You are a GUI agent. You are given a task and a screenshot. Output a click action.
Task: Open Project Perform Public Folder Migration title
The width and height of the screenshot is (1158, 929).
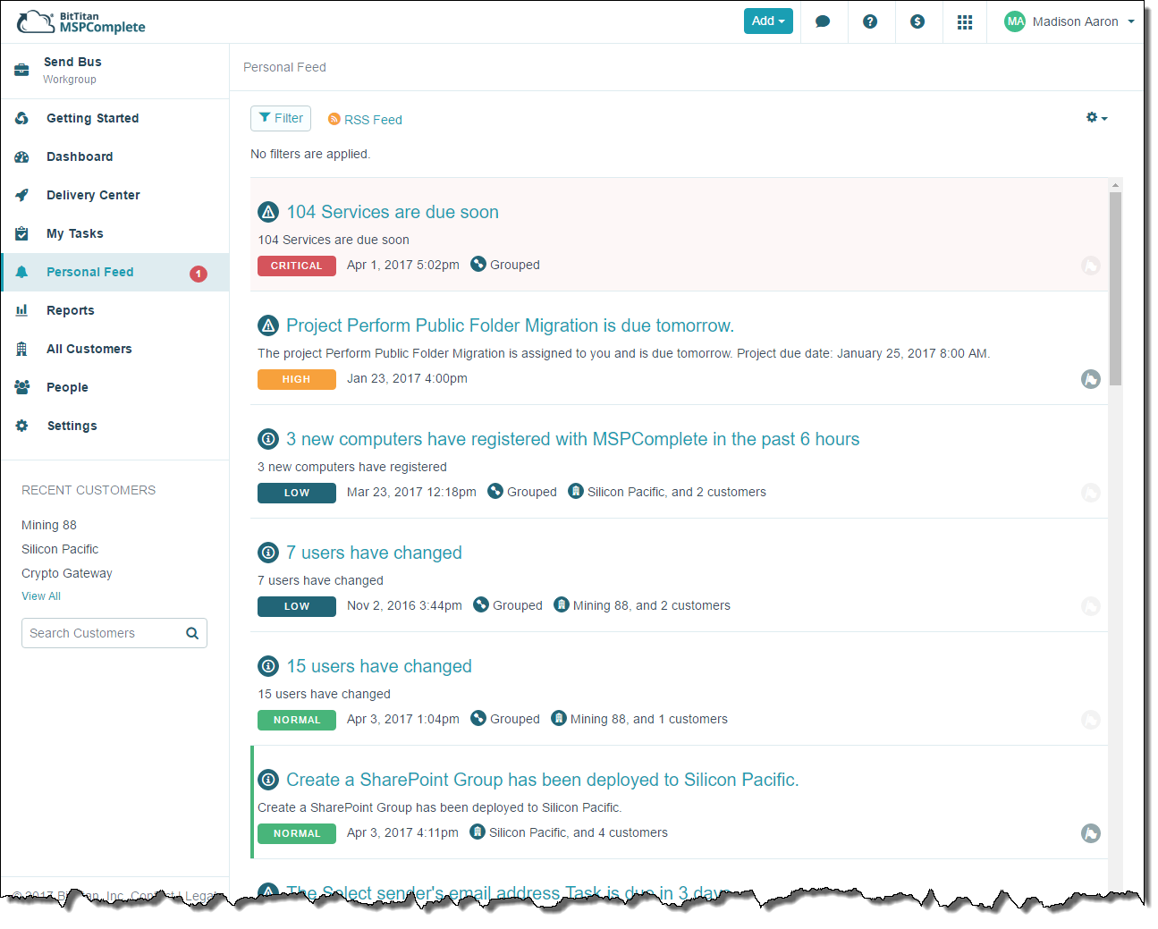click(x=510, y=325)
